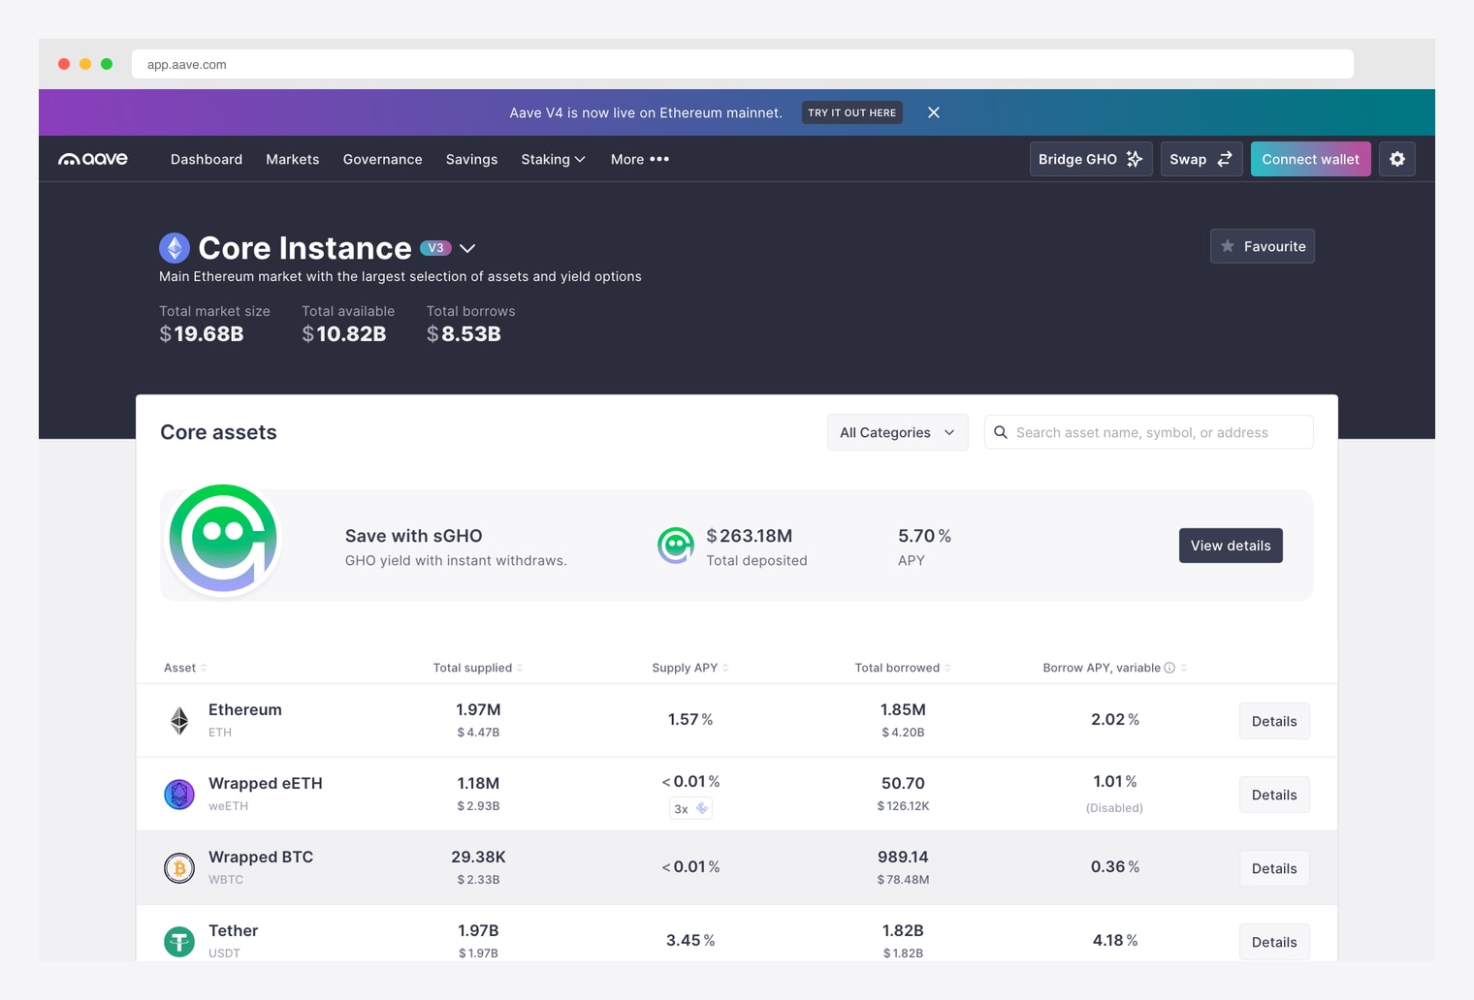Click Tether borrow APY 4.18%
1474x1000 pixels.
point(1115,940)
